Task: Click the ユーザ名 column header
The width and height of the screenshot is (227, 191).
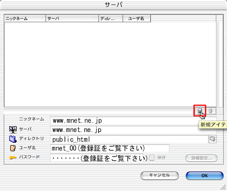Action: point(137,19)
